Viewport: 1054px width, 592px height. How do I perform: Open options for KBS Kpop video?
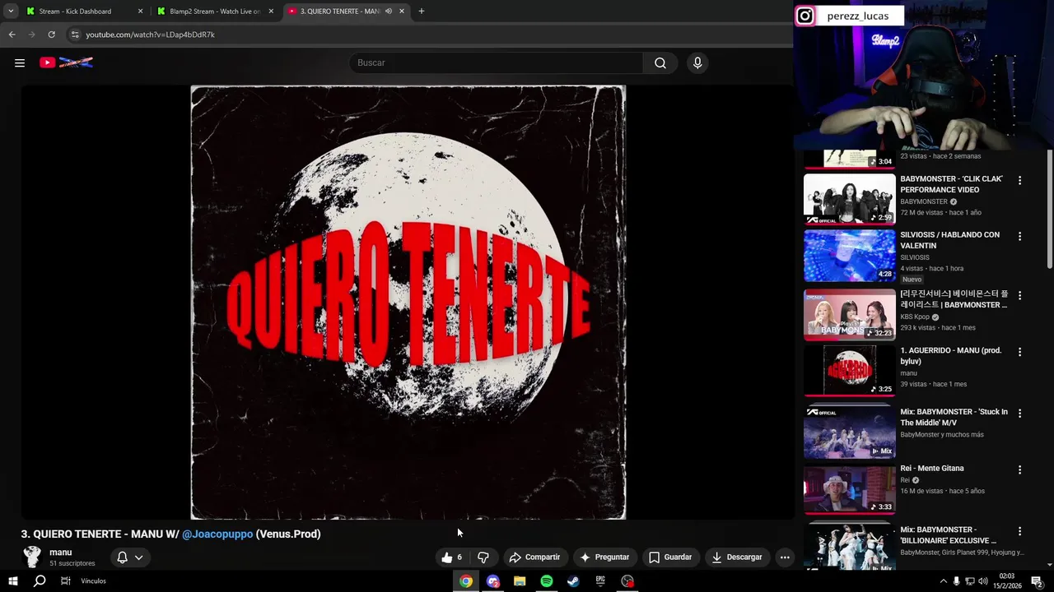[x=1019, y=295]
